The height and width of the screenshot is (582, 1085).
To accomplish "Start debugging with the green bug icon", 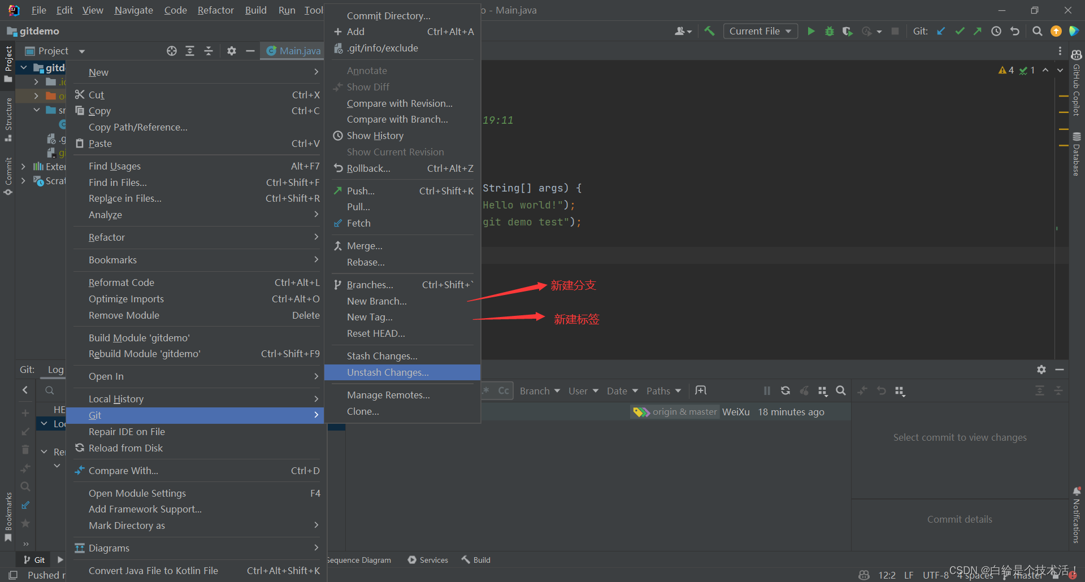I will pyautogui.click(x=829, y=31).
